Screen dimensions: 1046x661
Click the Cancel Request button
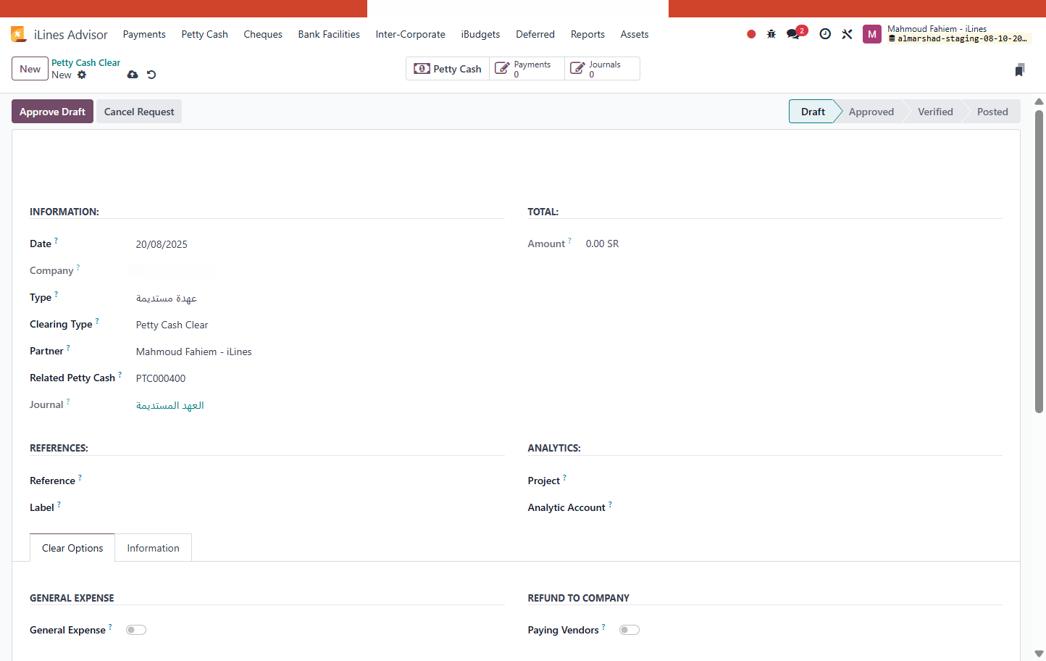pos(139,112)
